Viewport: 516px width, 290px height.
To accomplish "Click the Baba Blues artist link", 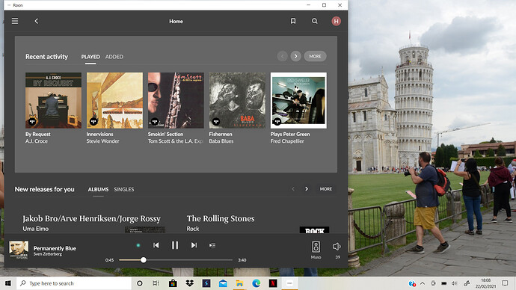I will [221, 141].
